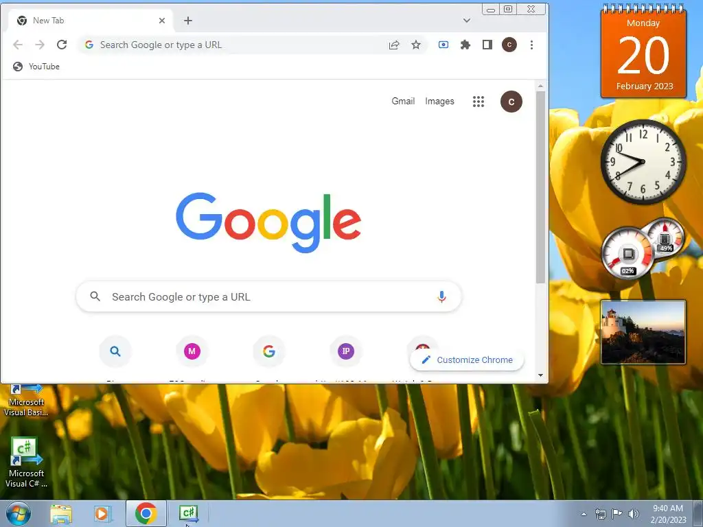
Task: Maximize the Chrome window
Action: pyautogui.click(x=508, y=9)
